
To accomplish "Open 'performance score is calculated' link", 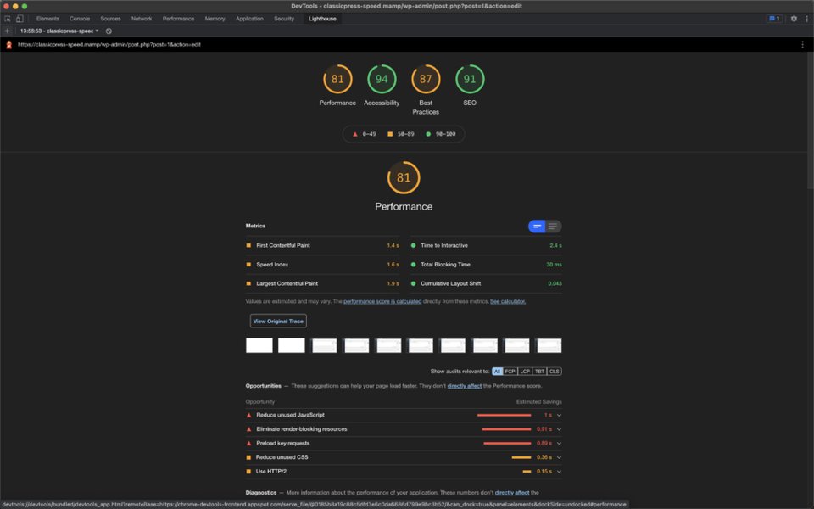I will point(382,301).
